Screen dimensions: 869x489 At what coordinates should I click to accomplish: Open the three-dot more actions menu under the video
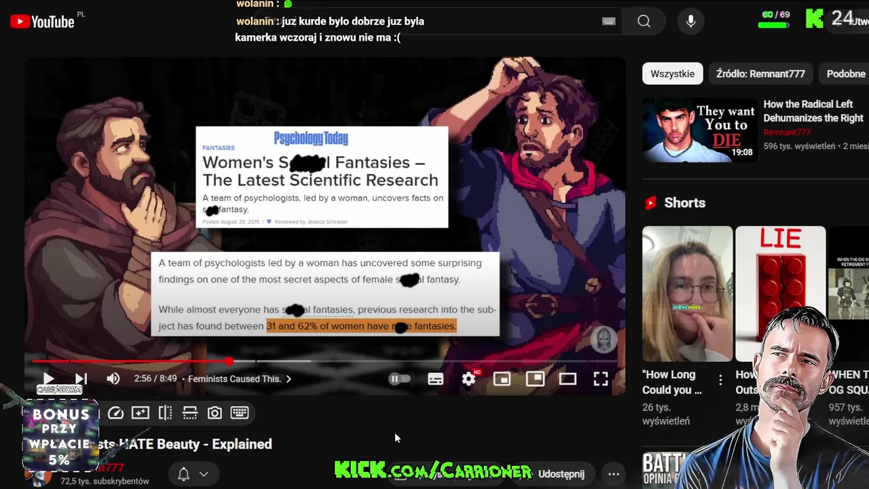pos(614,474)
